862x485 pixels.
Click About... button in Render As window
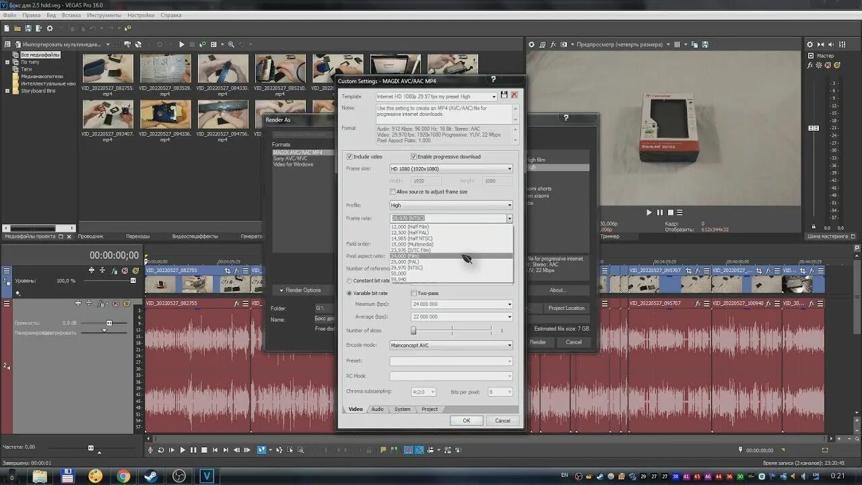click(558, 290)
